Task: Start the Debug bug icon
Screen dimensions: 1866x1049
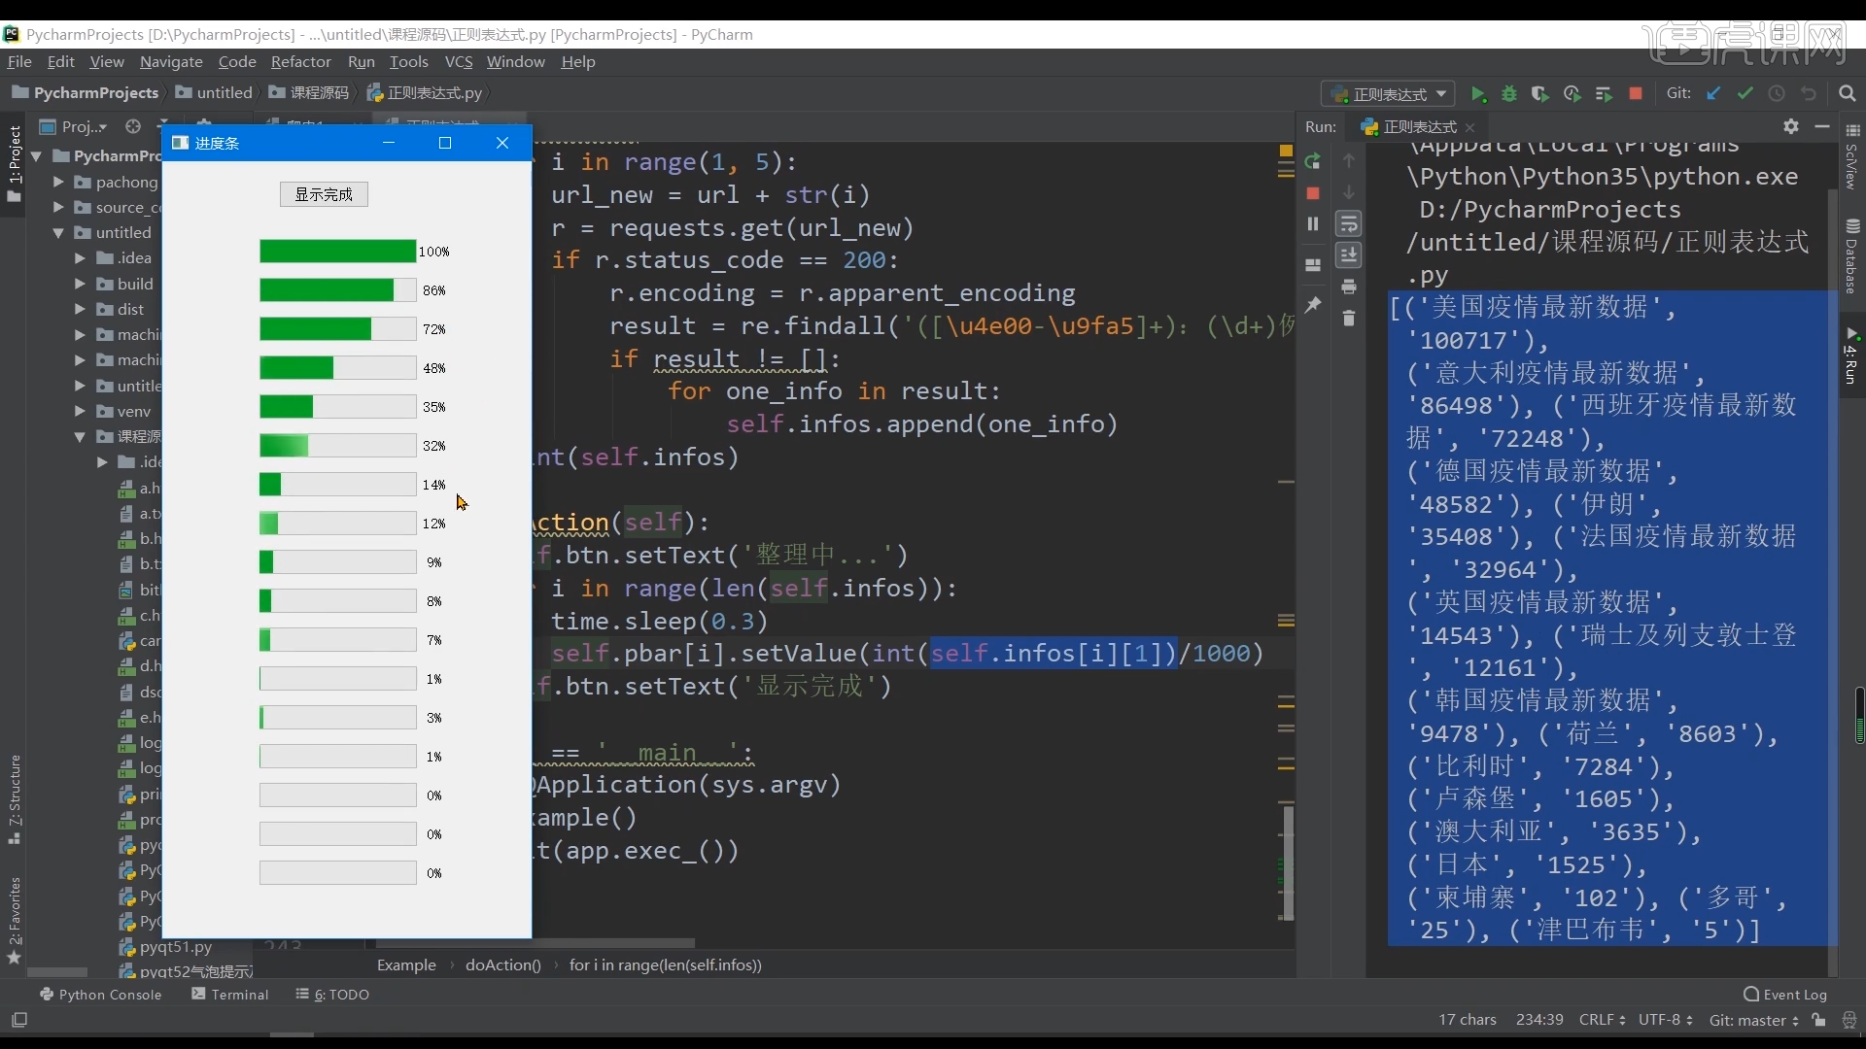Action: click(1509, 94)
